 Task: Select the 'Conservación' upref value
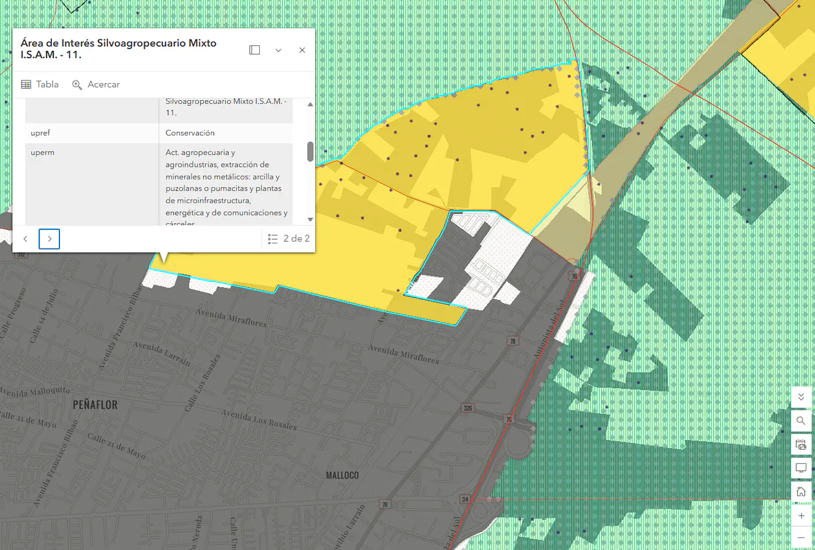[x=190, y=133]
